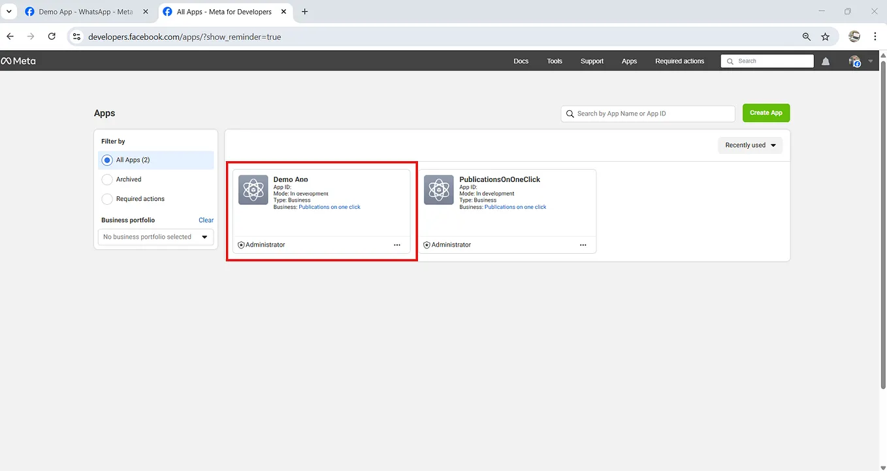This screenshot has width=887, height=471.
Task: Click the green Create App button
Action: coord(766,112)
